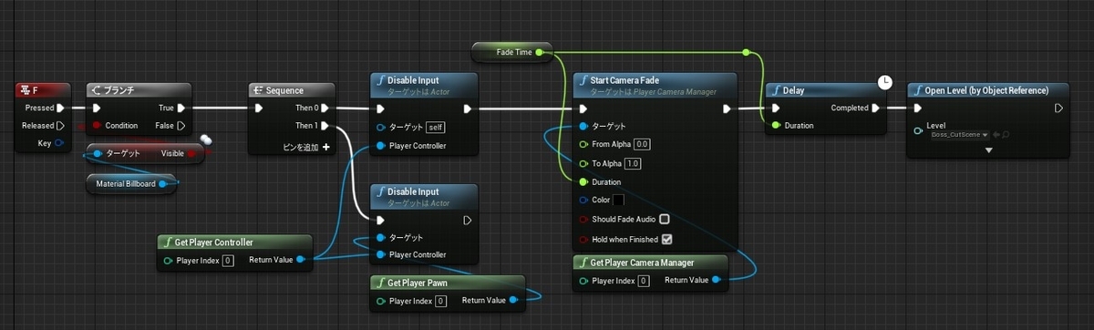Viewport: 1094px width, 330px height.
Task: Add a pin with ピンを追加 on Sequence
Action: 306,146
